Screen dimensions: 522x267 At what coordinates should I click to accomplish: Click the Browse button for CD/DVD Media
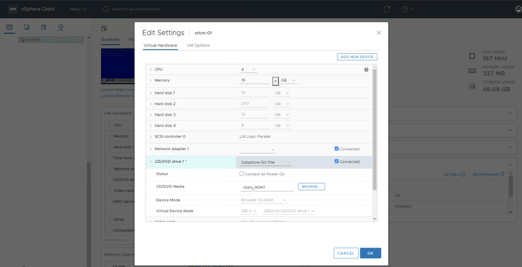[311, 187]
